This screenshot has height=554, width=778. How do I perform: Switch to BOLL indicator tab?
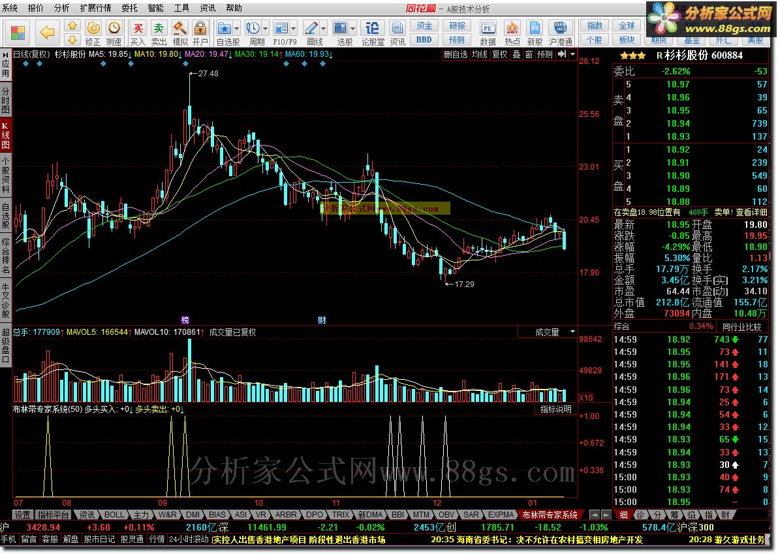114,515
